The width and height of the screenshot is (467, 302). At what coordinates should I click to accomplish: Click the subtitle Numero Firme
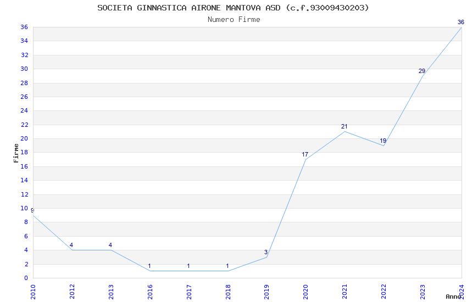234,20
